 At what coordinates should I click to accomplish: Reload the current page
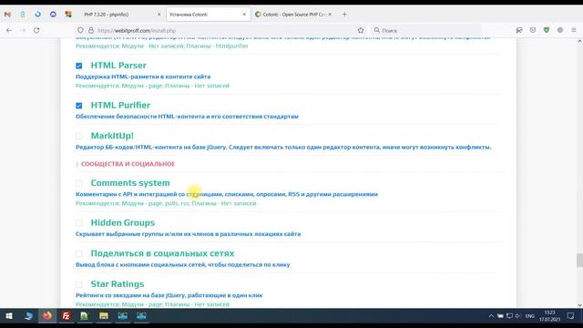[36, 30]
